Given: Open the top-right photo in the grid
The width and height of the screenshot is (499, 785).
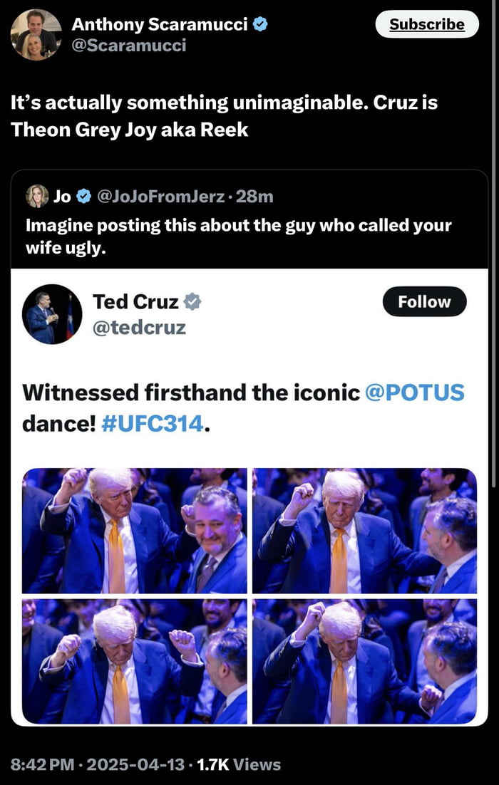Looking at the screenshot, I should [364, 531].
